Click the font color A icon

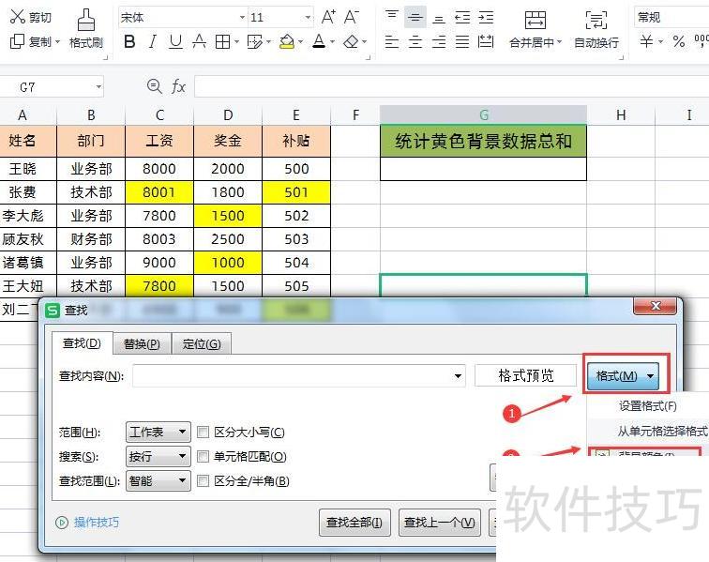pos(319,41)
